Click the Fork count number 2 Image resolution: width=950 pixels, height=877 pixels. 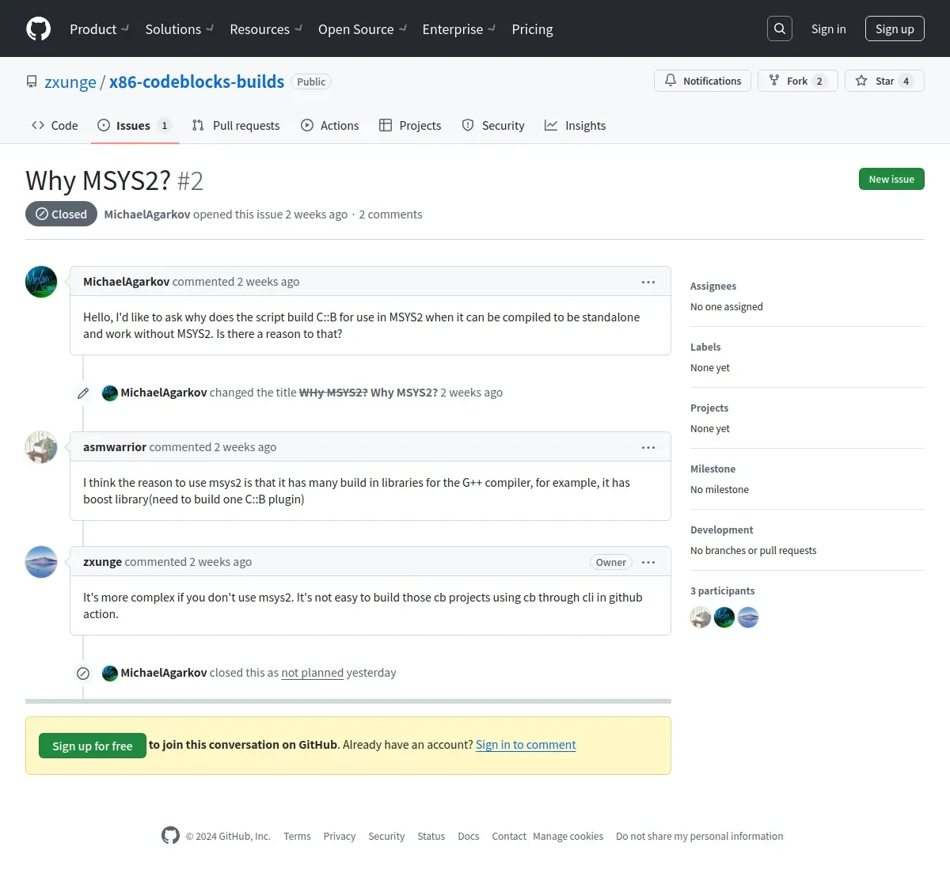click(819, 81)
